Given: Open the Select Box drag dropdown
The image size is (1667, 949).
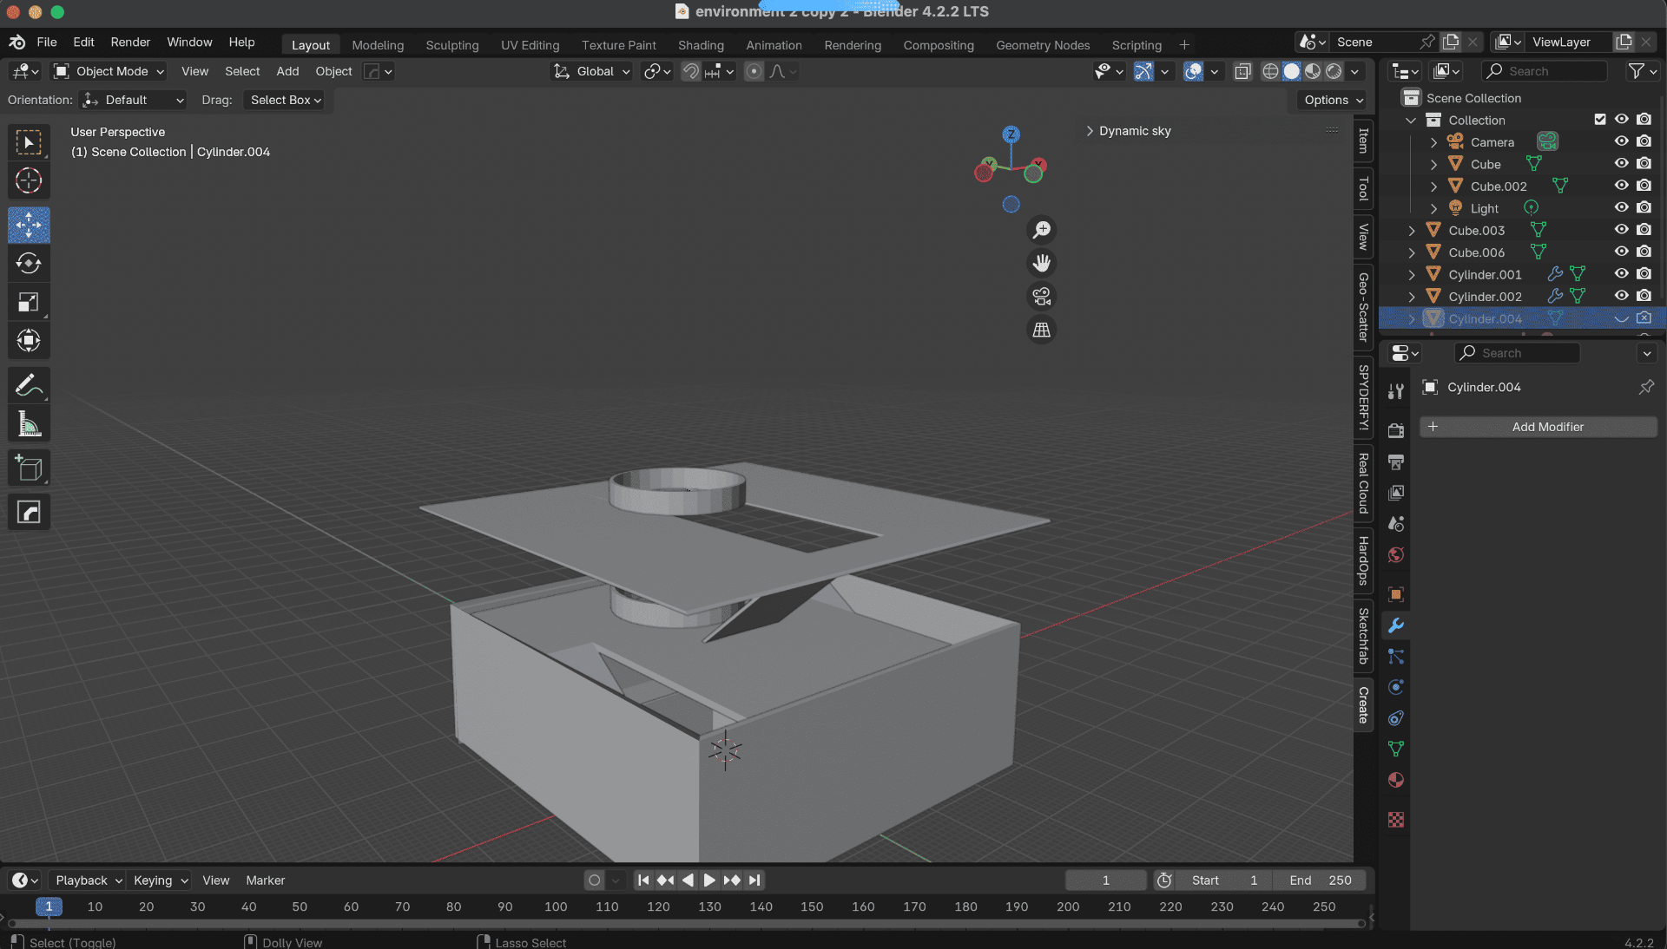Looking at the screenshot, I should pyautogui.click(x=286, y=101).
